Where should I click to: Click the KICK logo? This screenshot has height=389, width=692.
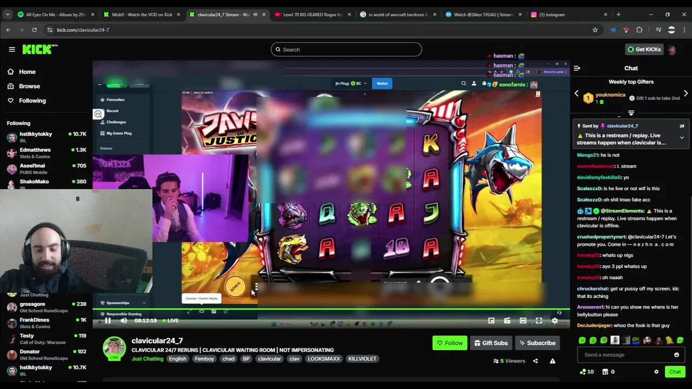(39, 49)
